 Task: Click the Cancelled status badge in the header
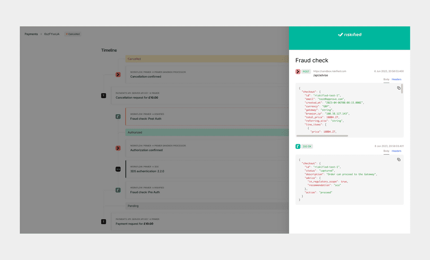[73, 34]
